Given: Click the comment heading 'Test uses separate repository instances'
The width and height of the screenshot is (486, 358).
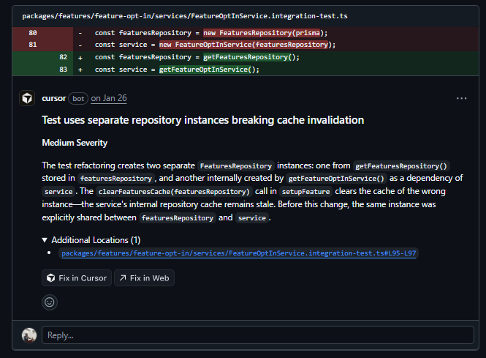Looking at the screenshot, I should (x=203, y=120).
